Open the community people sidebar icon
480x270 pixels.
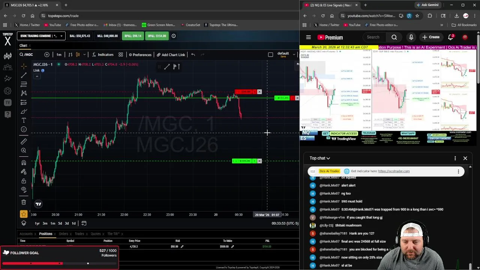click(7, 67)
